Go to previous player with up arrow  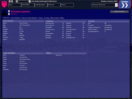point(9,11)
